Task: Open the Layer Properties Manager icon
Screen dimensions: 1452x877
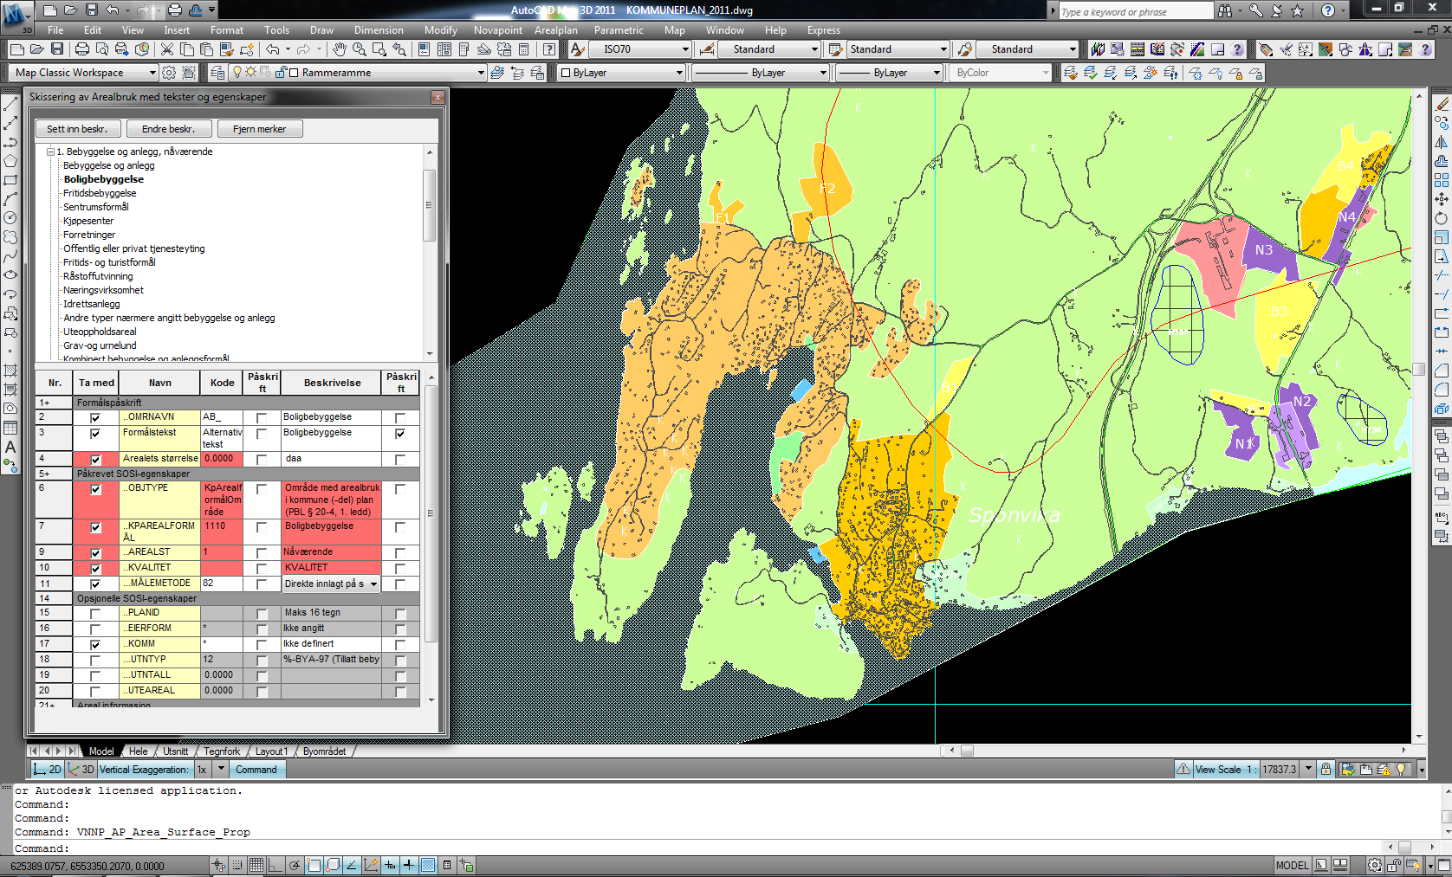Action: (217, 73)
